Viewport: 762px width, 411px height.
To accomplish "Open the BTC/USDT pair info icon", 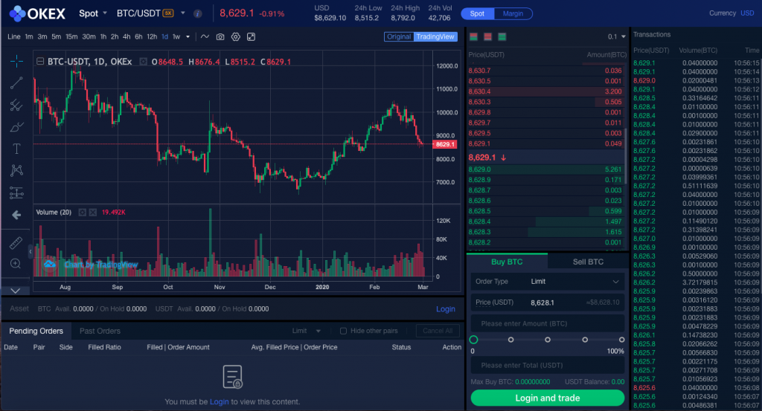I will click(x=197, y=13).
